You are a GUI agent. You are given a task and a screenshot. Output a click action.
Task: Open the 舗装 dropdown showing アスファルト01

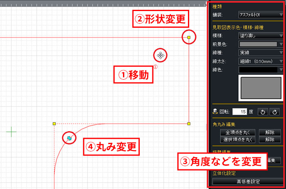coord(261,15)
